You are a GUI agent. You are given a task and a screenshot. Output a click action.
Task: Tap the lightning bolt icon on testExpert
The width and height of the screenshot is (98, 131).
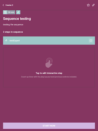[6, 40]
